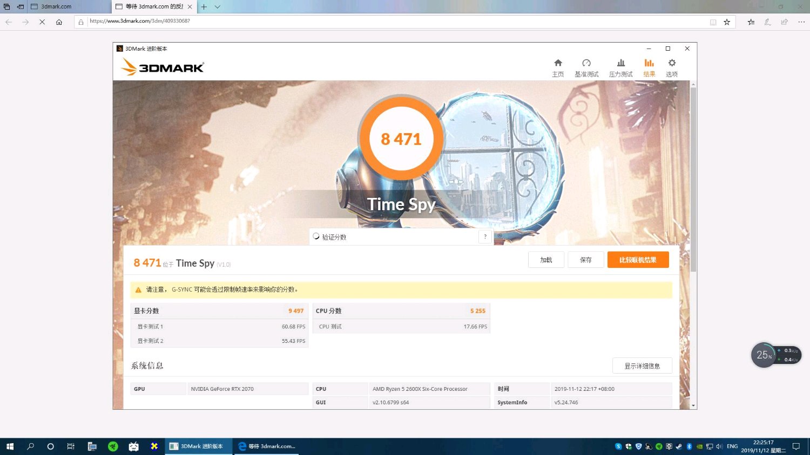Open Task View on the taskbar
The height and width of the screenshot is (455, 810).
point(71,446)
